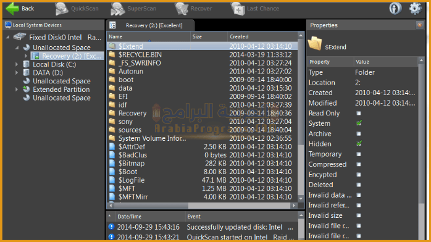Select the data folder row
Viewport: 431px width, 242px height.
202,88
